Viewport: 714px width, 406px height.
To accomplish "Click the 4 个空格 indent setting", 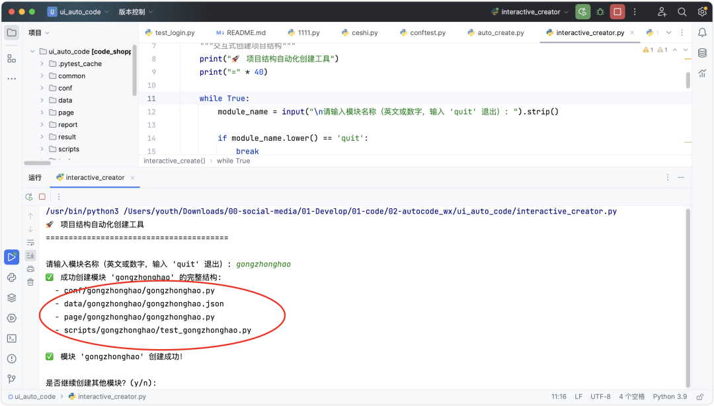I will tap(631, 397).
